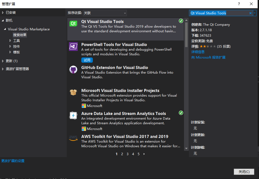This screenshot has width=259, height=179.
Task: Select GitHub Extension for Visual Studio title
Action: tap(115, 68)
